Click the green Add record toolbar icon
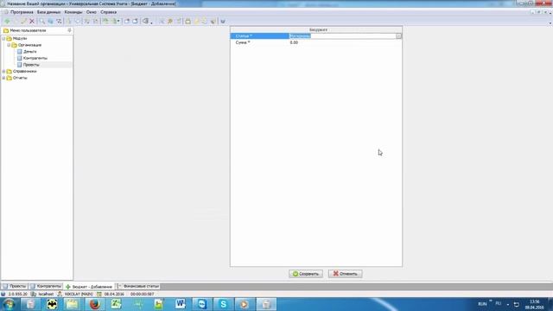 pos(7,21)
